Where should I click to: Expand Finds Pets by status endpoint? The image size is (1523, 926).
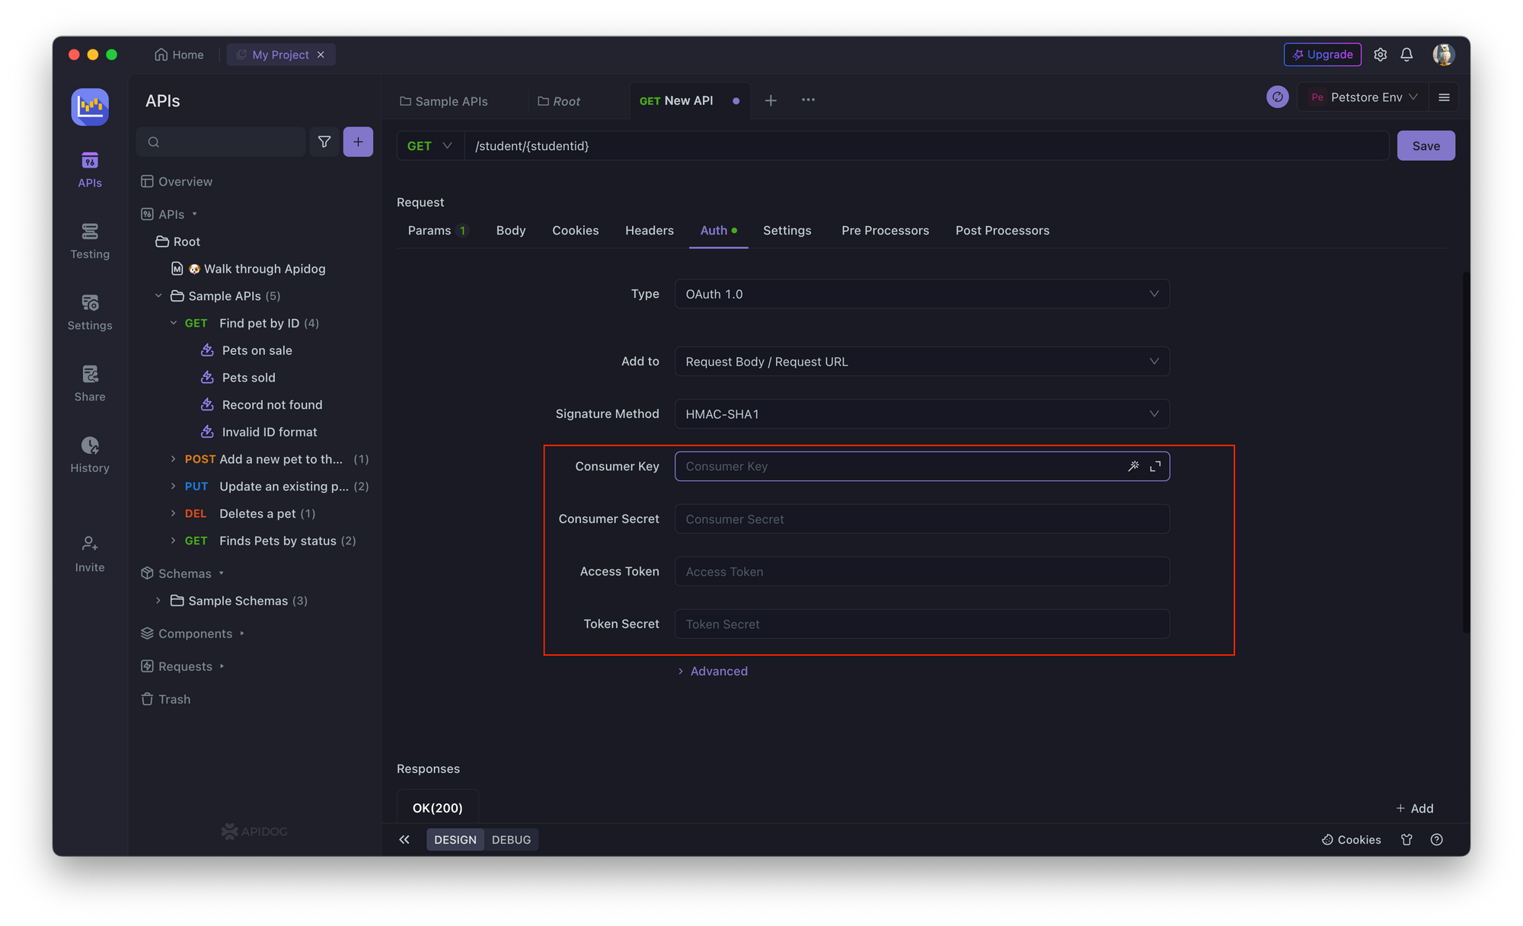(174, 541)
